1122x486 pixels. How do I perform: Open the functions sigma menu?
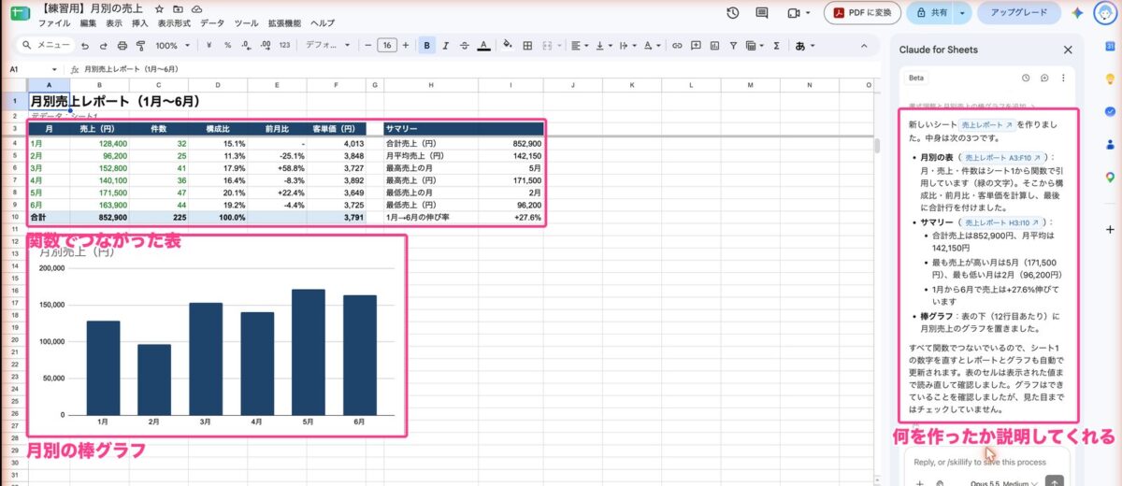(x=777, y=45)
